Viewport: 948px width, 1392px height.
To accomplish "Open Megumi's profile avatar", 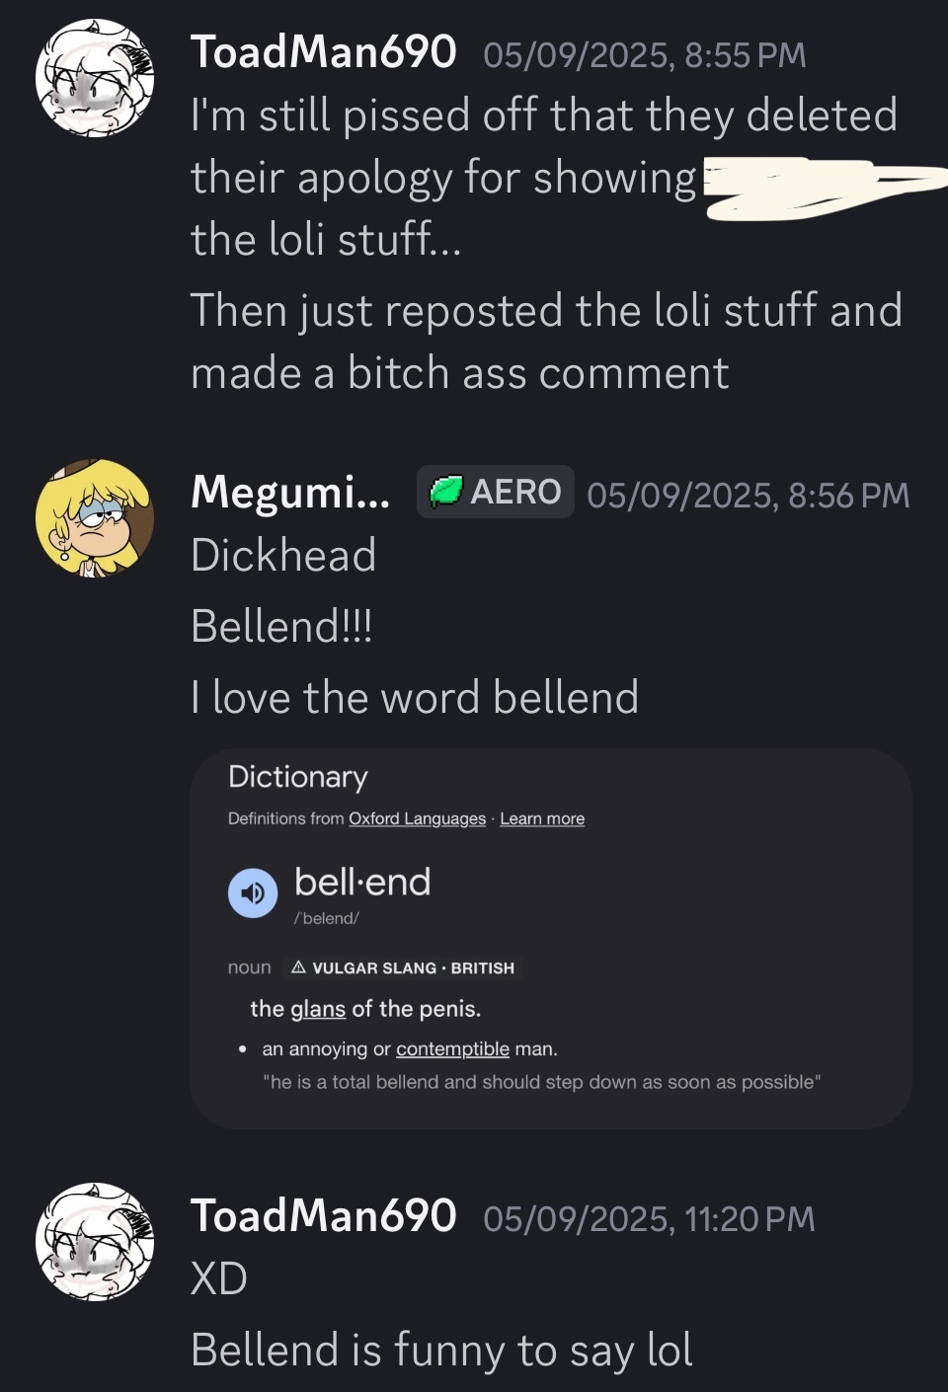I will coord(95,518).
